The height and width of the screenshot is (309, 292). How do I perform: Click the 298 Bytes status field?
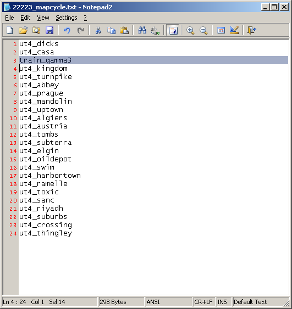pyautogui.click(x=121, y=302)
